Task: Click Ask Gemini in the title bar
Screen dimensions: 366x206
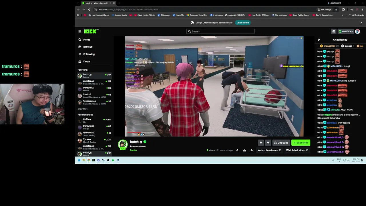Action: coord(334,3)
